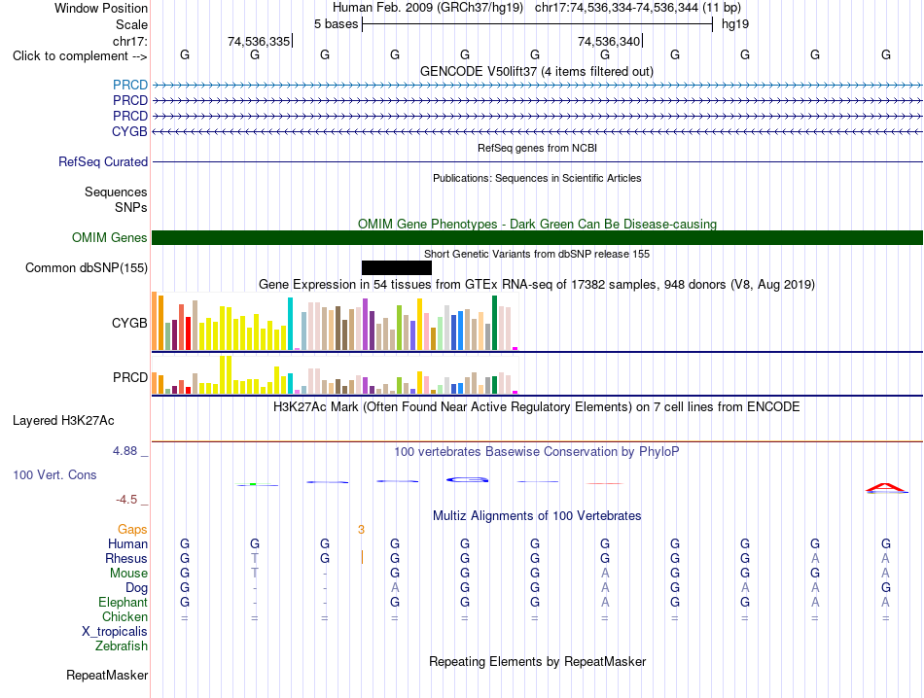The width and height of the screenshot is (924, 698).
Task: Click the Click to complement --> label
Action: point(80,56)
